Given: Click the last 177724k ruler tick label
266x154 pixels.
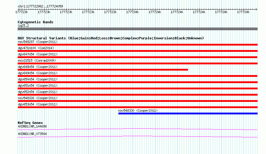Looking at the screenshot, I should tap(243, 12).
